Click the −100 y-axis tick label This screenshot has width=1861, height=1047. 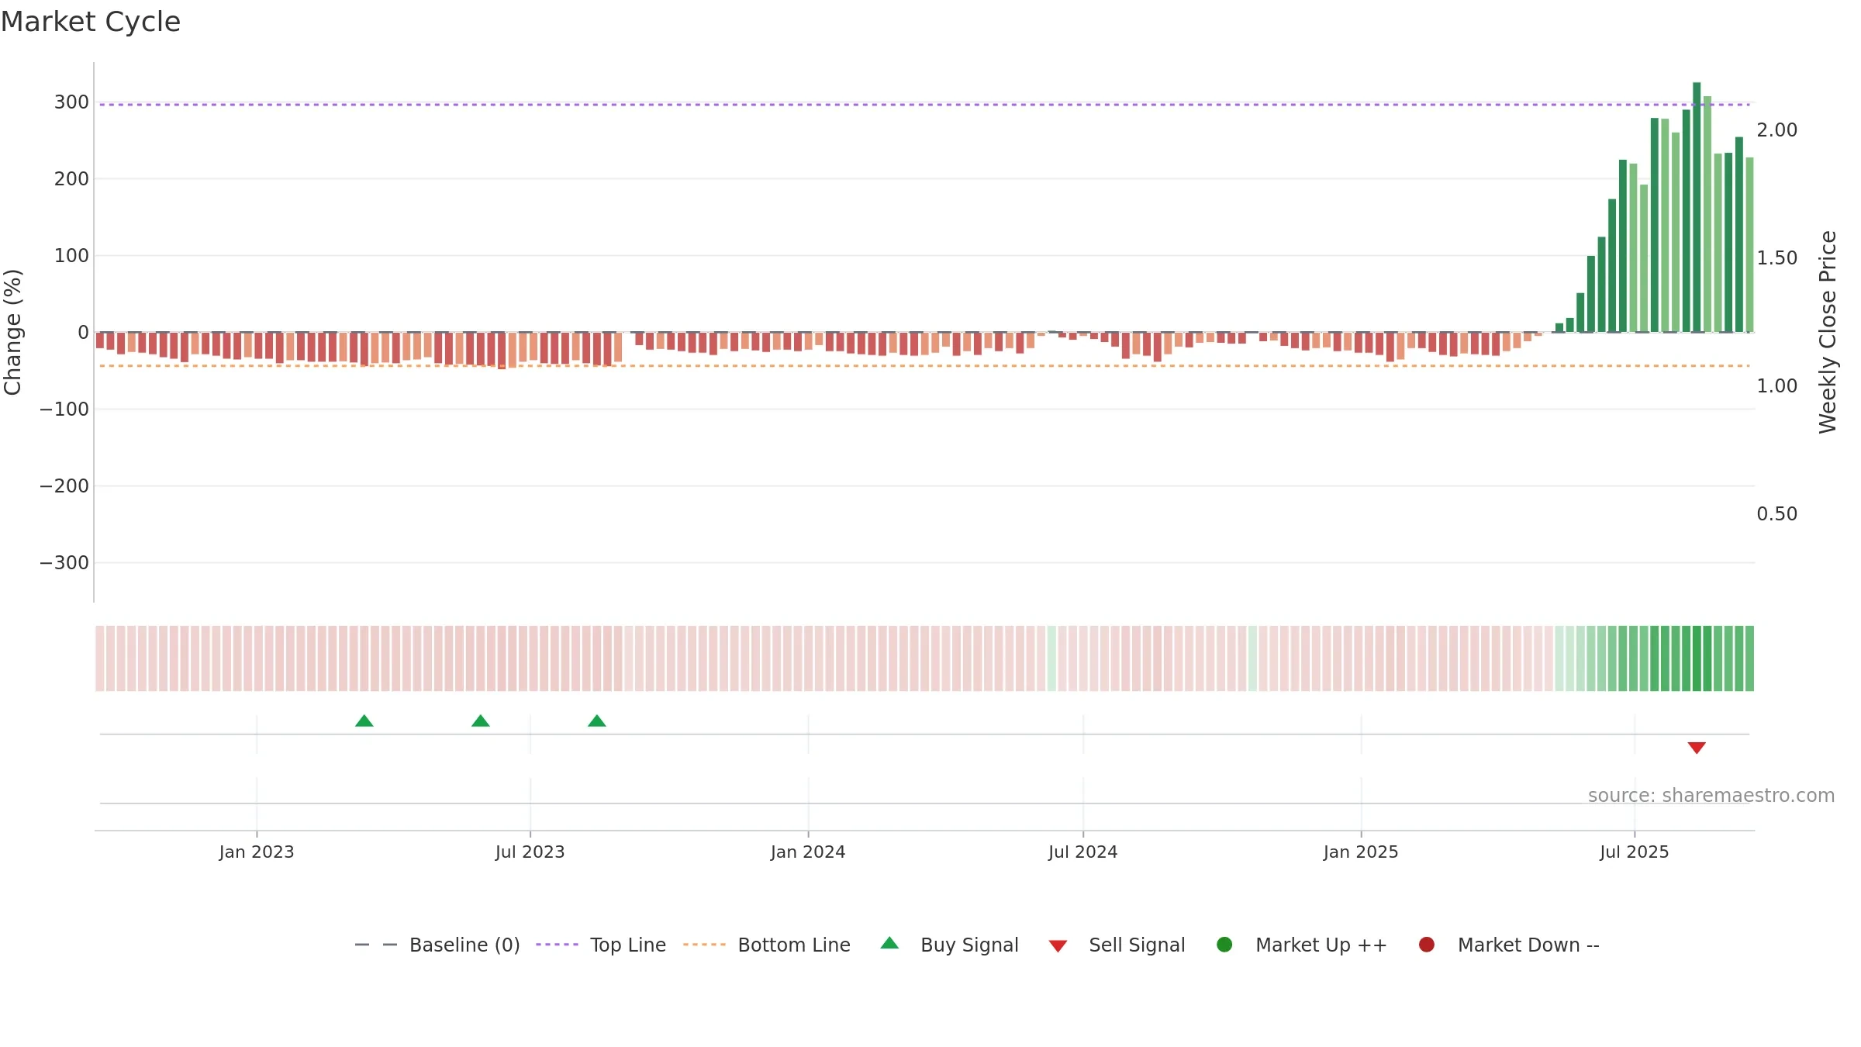tap(64, 409)
